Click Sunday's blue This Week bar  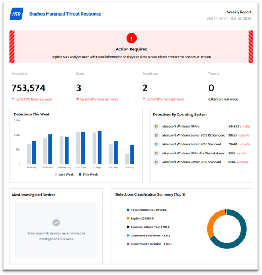pos(132,154)
